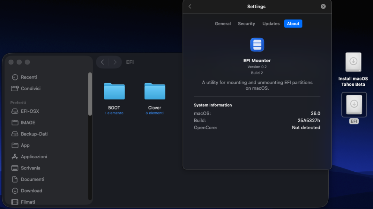This screenshot has height=209, width=373.
Task: Switch to the General tab
Action: click(223, 23)
